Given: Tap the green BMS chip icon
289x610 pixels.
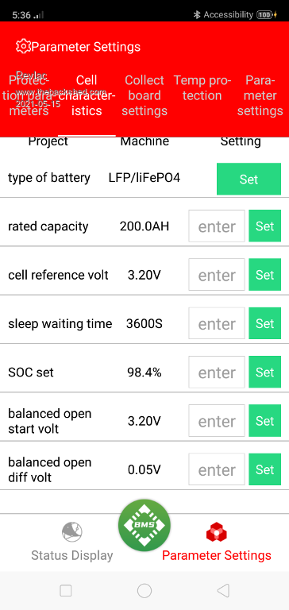Looking at the screenshot, I should click(144, 525).
